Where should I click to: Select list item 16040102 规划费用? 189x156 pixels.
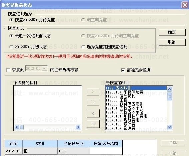coord(136,120)
